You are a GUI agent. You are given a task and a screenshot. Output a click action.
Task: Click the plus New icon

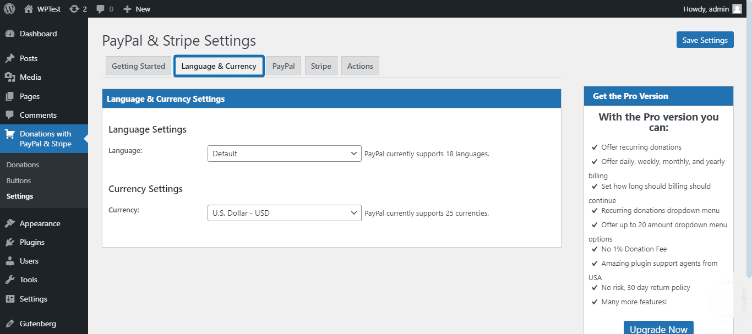pyautogui.click(x=127, y=9)
